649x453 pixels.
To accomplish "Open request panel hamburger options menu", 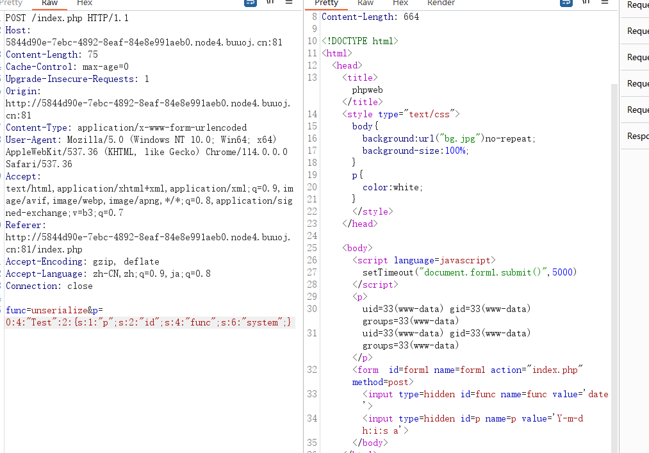I will coord(289,2).
